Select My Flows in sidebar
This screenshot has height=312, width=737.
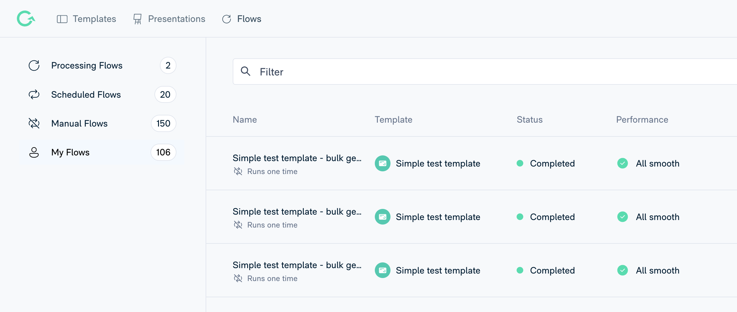(102, 152)
